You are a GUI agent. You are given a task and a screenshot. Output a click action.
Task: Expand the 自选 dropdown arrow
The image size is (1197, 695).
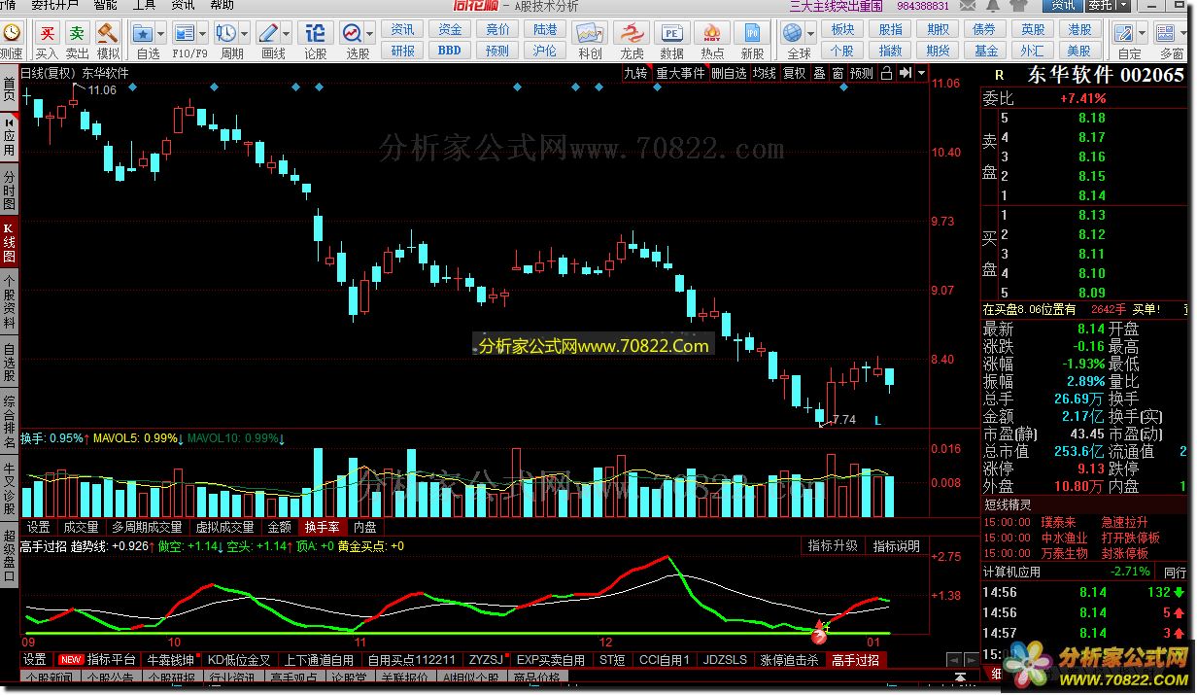(162, 33)
